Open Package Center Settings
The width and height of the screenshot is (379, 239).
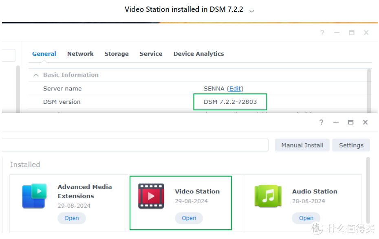pos(351,145)
